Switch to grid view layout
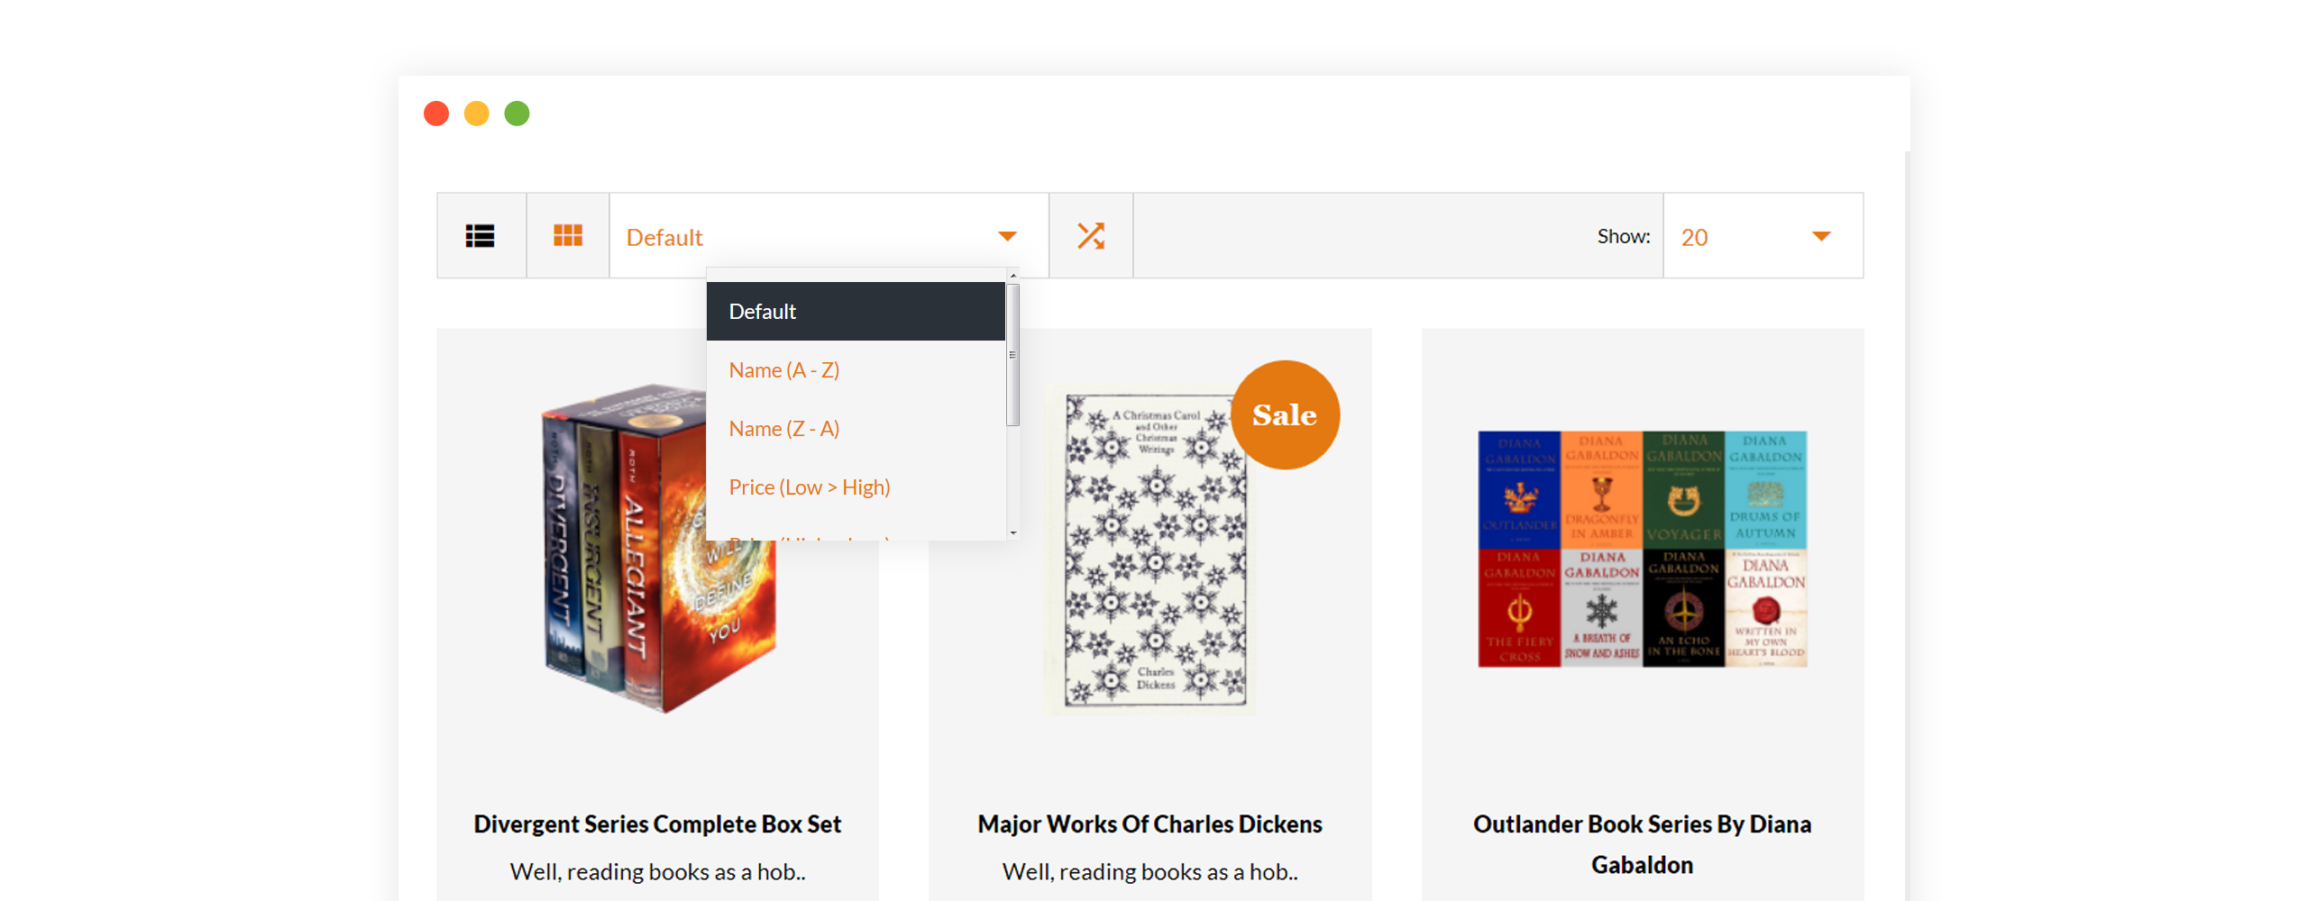Image resolution: width=2308 pixels, height=901 pixels. click(x=568, y=236)
